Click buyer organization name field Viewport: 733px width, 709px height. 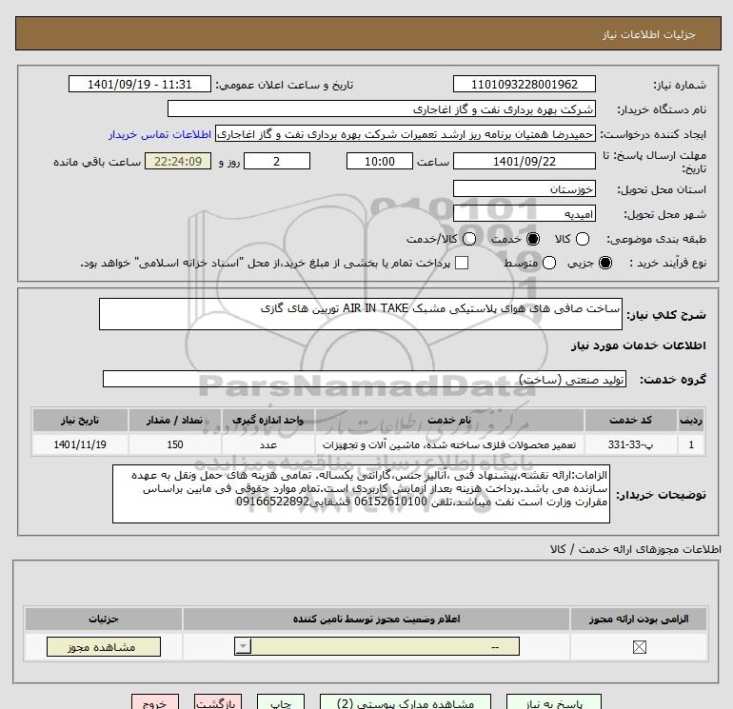[x=382, y=108]
